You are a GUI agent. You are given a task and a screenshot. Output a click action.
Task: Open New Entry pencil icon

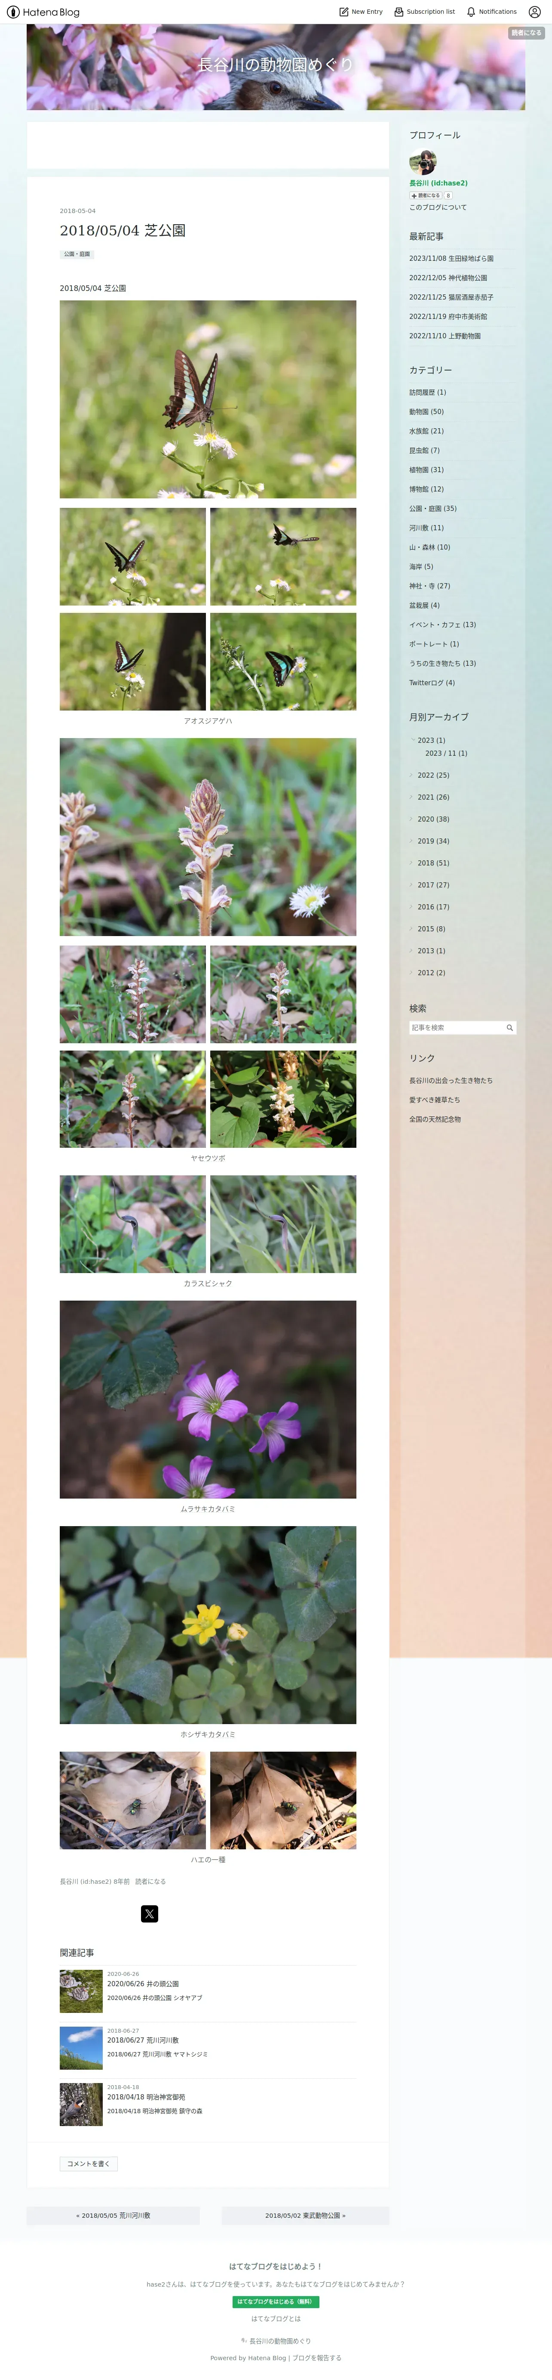pos(344,12)
